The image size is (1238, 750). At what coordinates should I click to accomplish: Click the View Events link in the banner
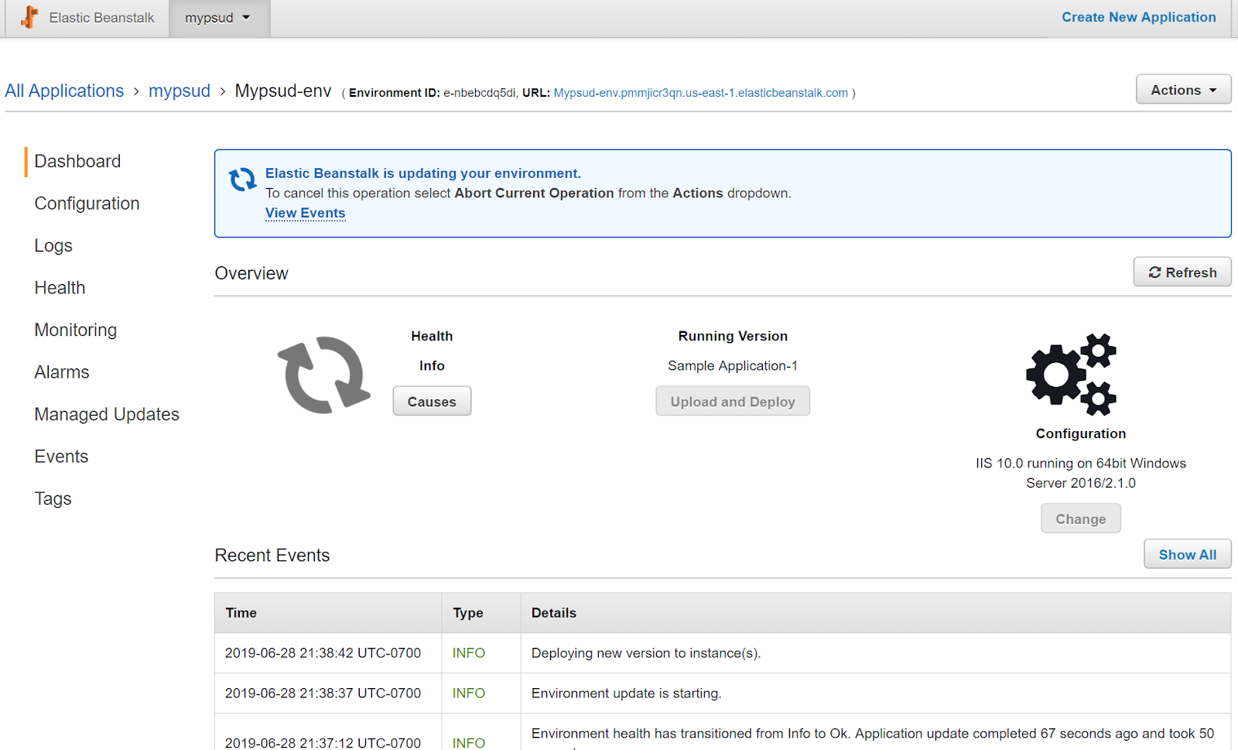point(305,213)
